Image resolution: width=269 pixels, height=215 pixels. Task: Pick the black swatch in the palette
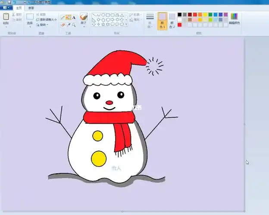(x=180, y=15)
